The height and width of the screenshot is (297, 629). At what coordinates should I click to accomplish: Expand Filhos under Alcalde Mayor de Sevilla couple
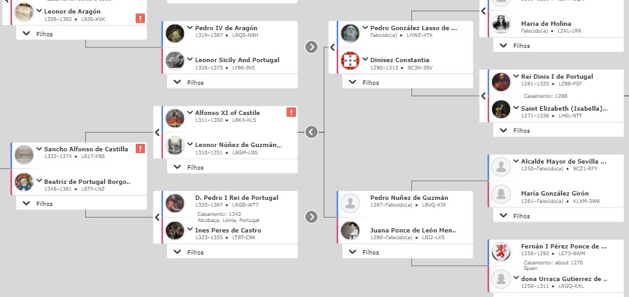tap(559, 216)
